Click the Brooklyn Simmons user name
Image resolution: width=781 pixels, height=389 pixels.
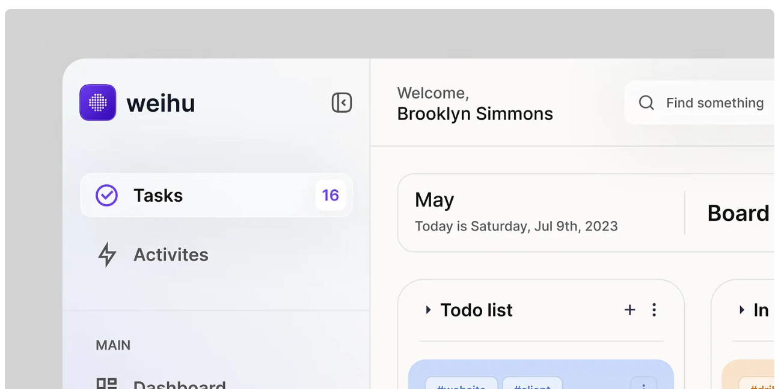point(475,113)
